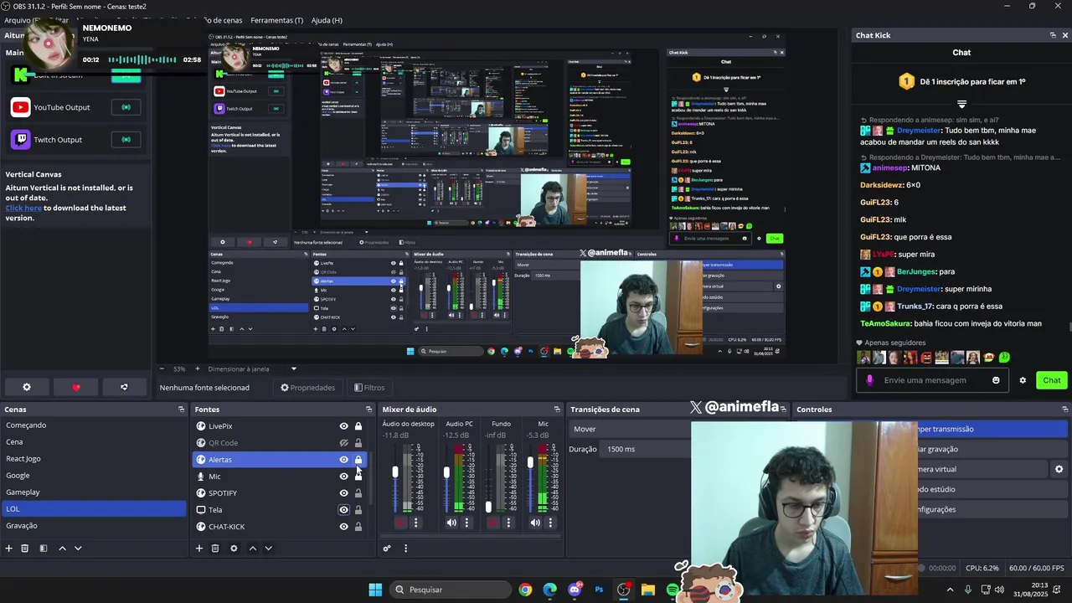
Task: Hide the LivePix source
Action: (343, 426)
